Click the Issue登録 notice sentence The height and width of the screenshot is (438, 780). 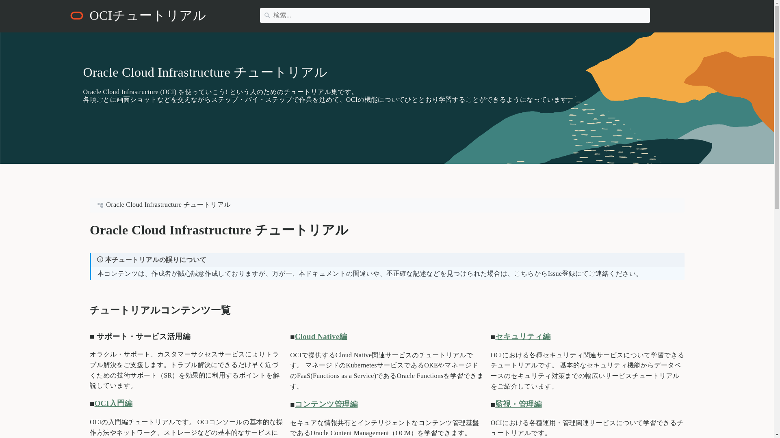tap(369, 274)
